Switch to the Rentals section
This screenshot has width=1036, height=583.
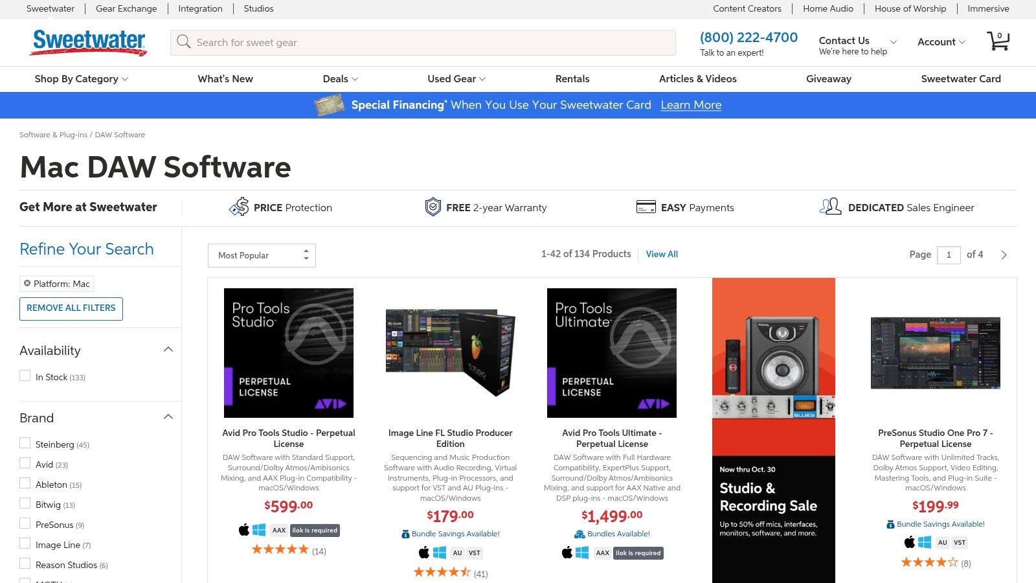[x=572, y=78]
